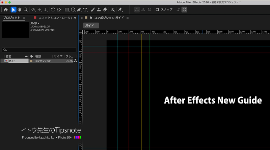This screenshot has height=150, width=270.
Task: Select the Clone Stamp tool
Action: [99, 10]
